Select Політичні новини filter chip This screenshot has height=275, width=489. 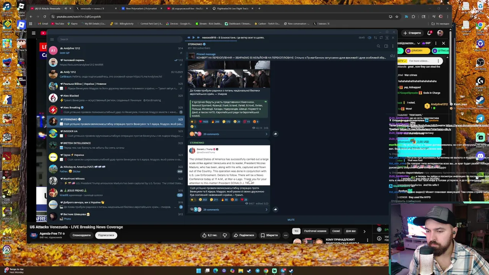[x=315, y=231]
